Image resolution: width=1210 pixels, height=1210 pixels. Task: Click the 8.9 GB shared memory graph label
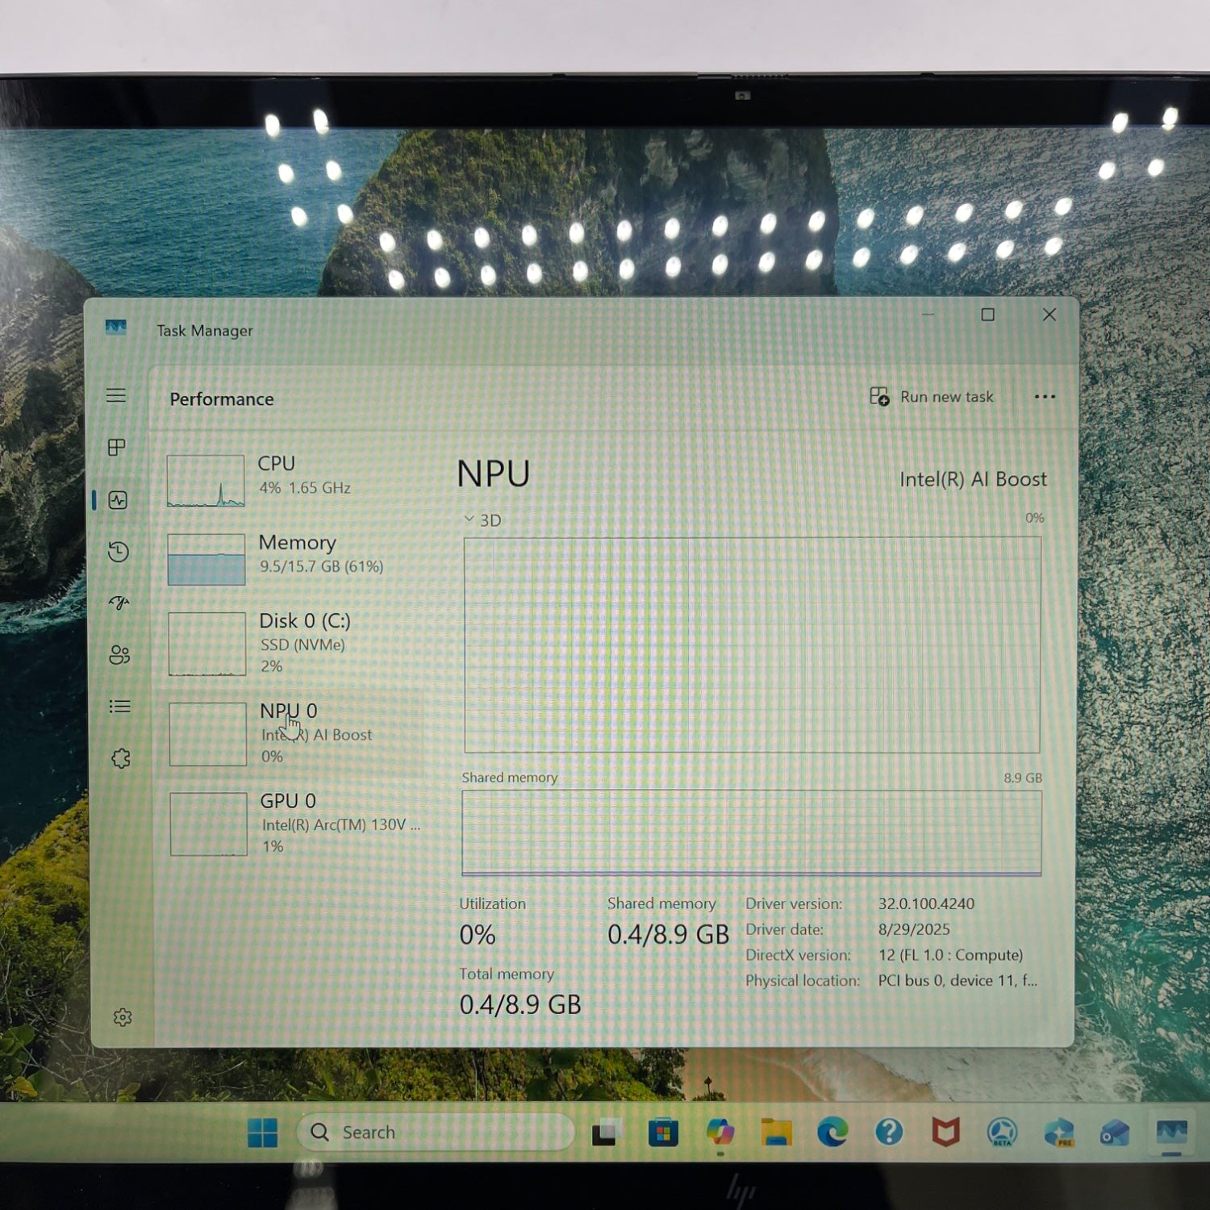point(1023,778)
